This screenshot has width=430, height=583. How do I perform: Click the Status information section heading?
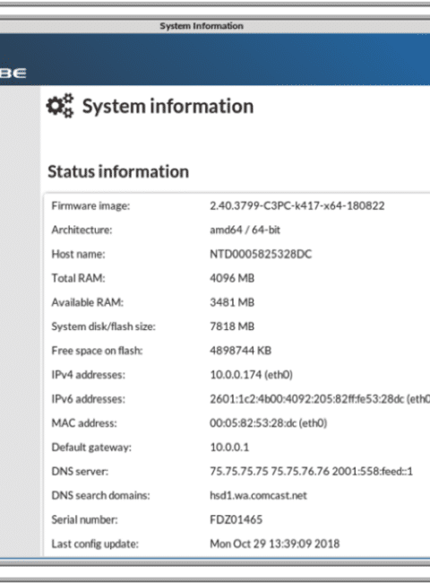[x=118, y=171]
